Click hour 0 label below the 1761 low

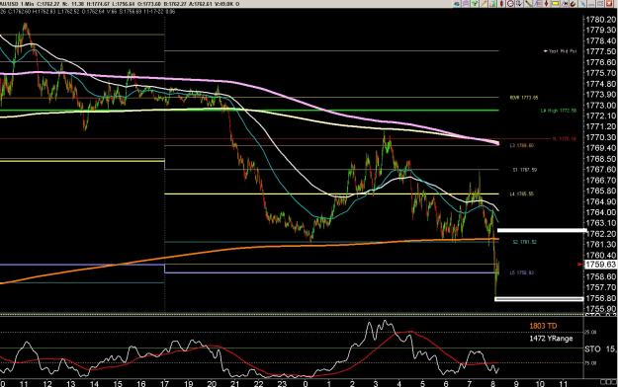point(306,383)
